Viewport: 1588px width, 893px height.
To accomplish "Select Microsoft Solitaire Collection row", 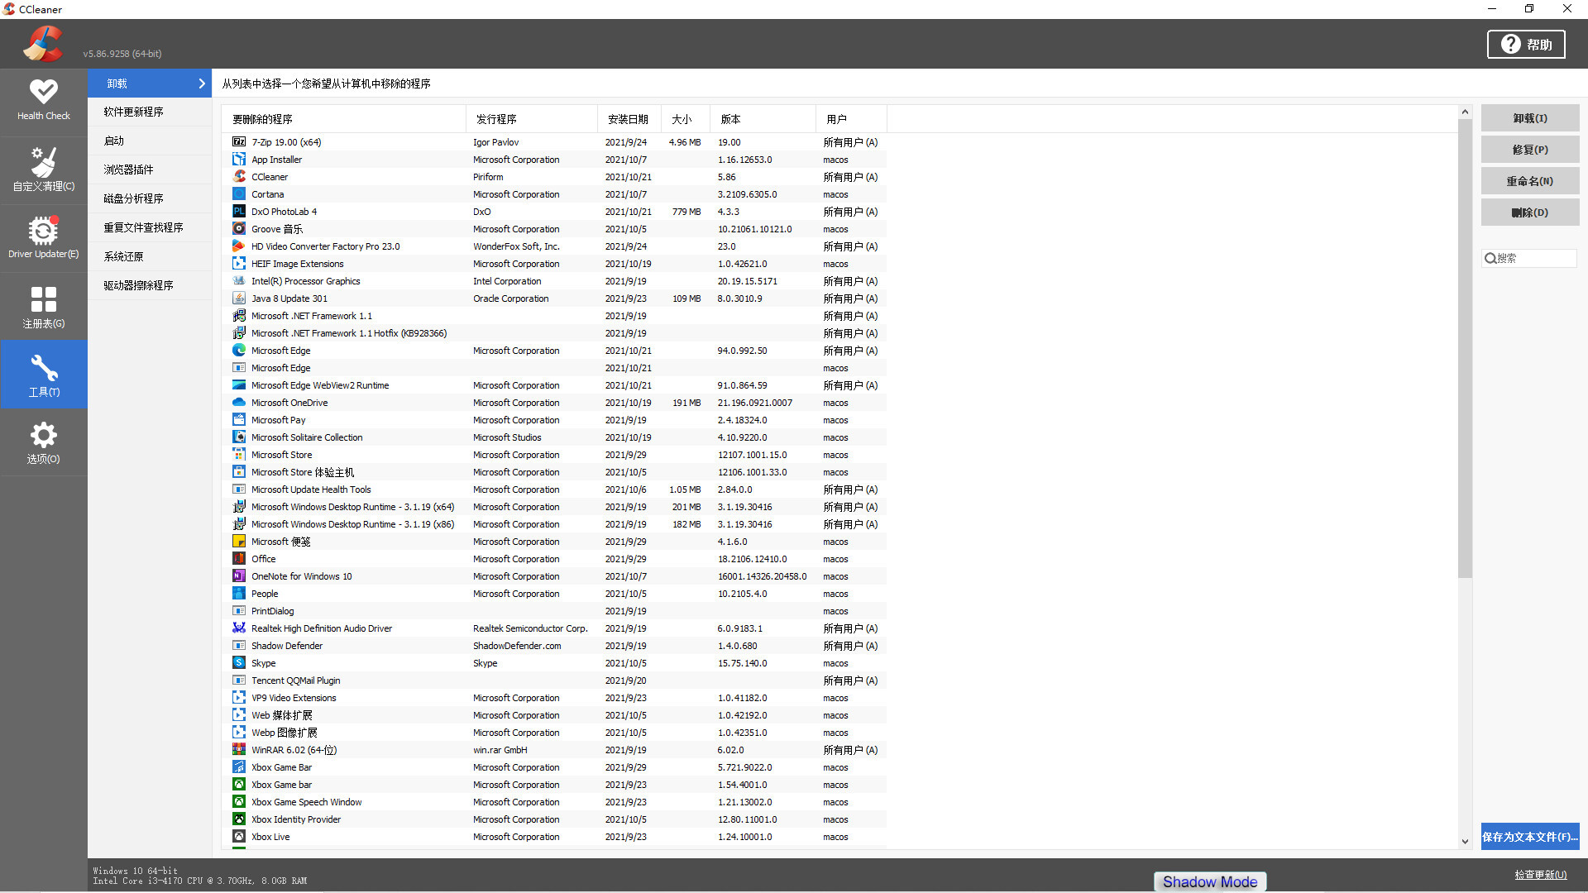I will (x=554, y=437).
